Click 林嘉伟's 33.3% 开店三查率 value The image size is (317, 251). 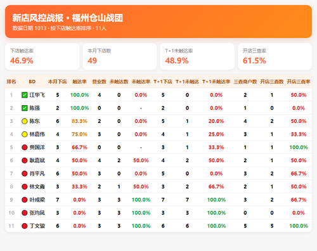[x=299, y=134]
